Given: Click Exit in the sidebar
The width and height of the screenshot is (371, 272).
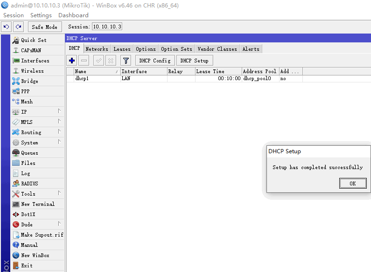Looking at the screenshot, I should point(38,265).
